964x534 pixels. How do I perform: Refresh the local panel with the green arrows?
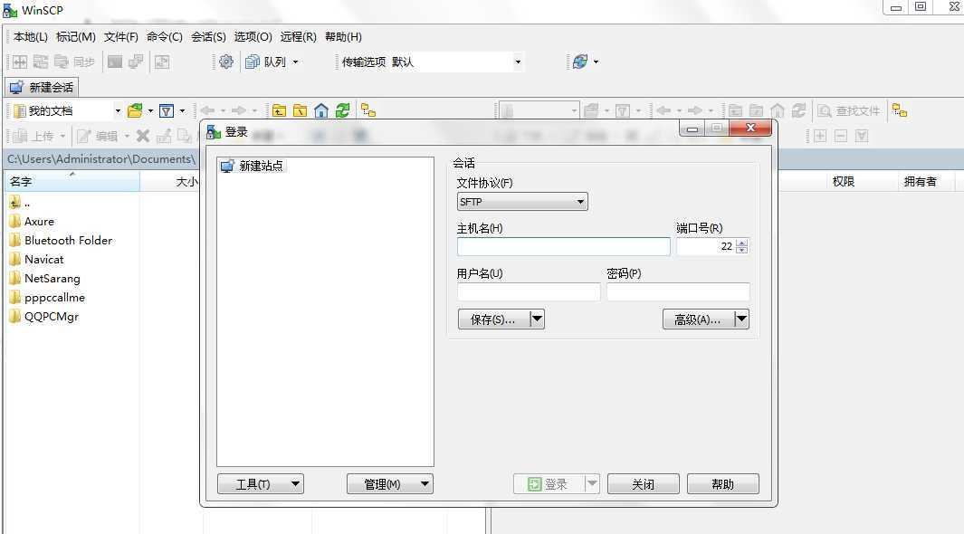coord(342,110)
